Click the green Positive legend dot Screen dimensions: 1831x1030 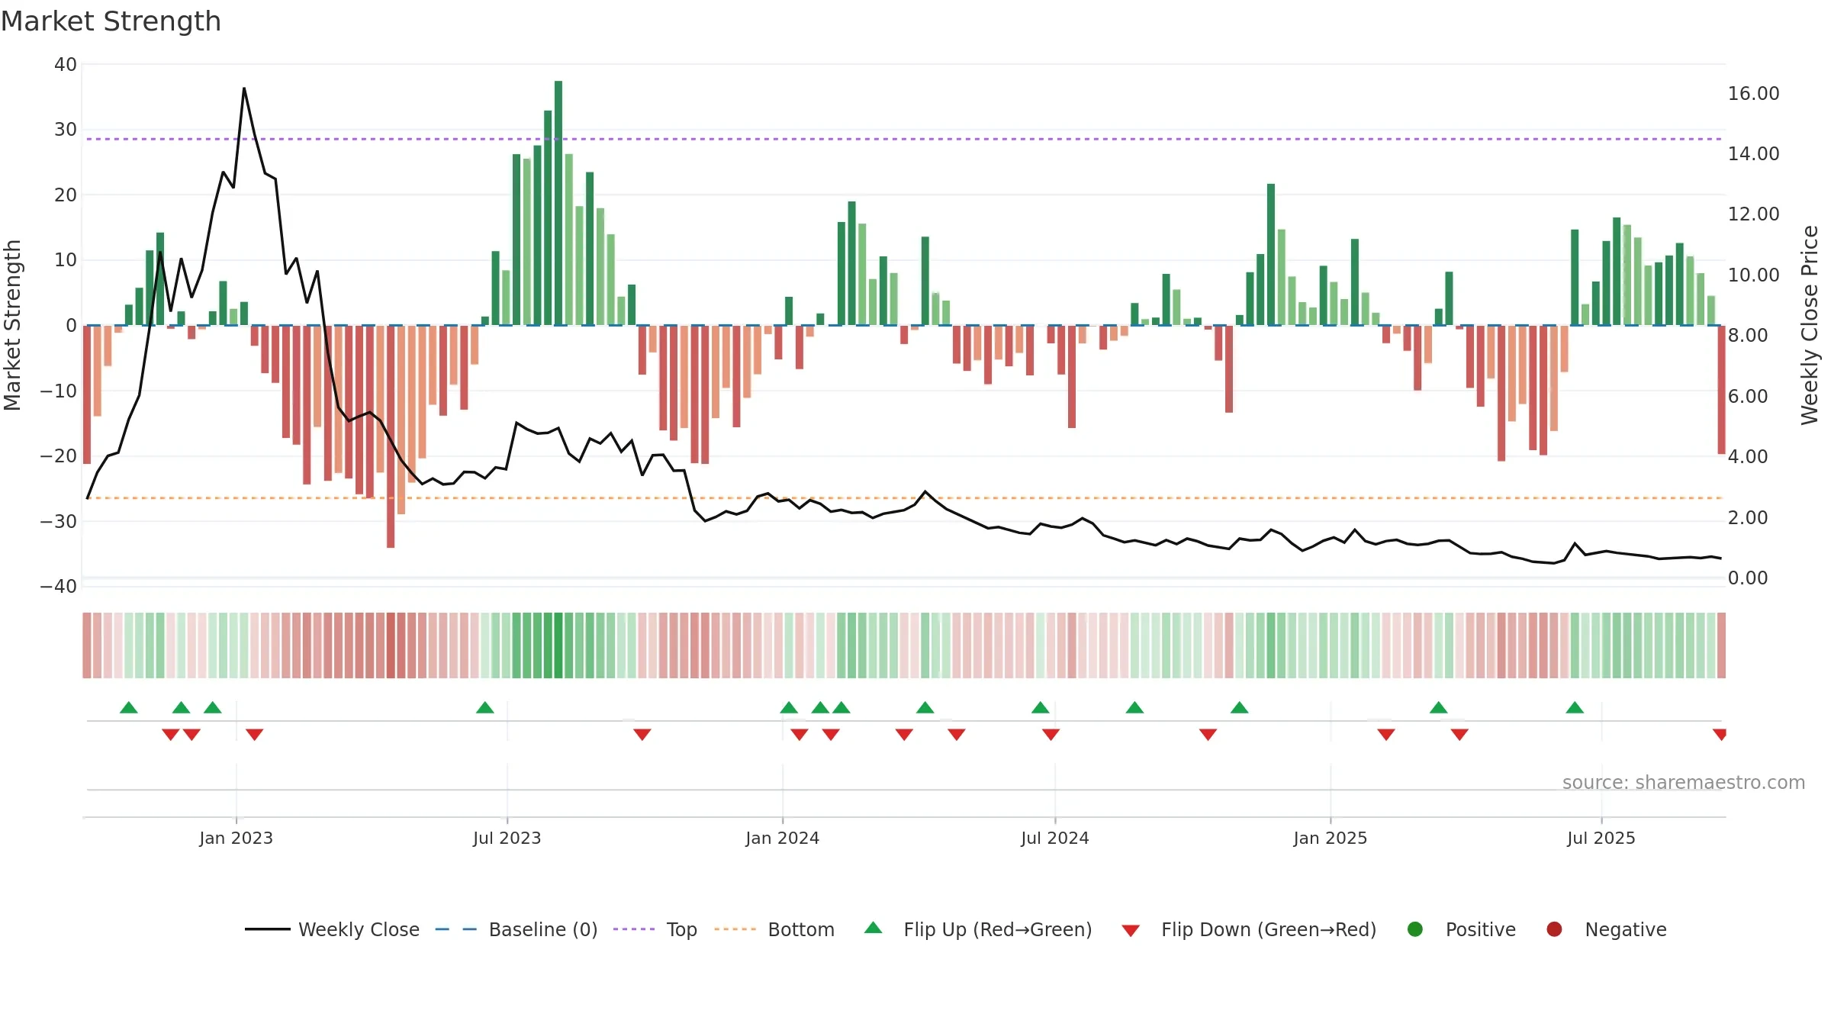point(1415,929)
